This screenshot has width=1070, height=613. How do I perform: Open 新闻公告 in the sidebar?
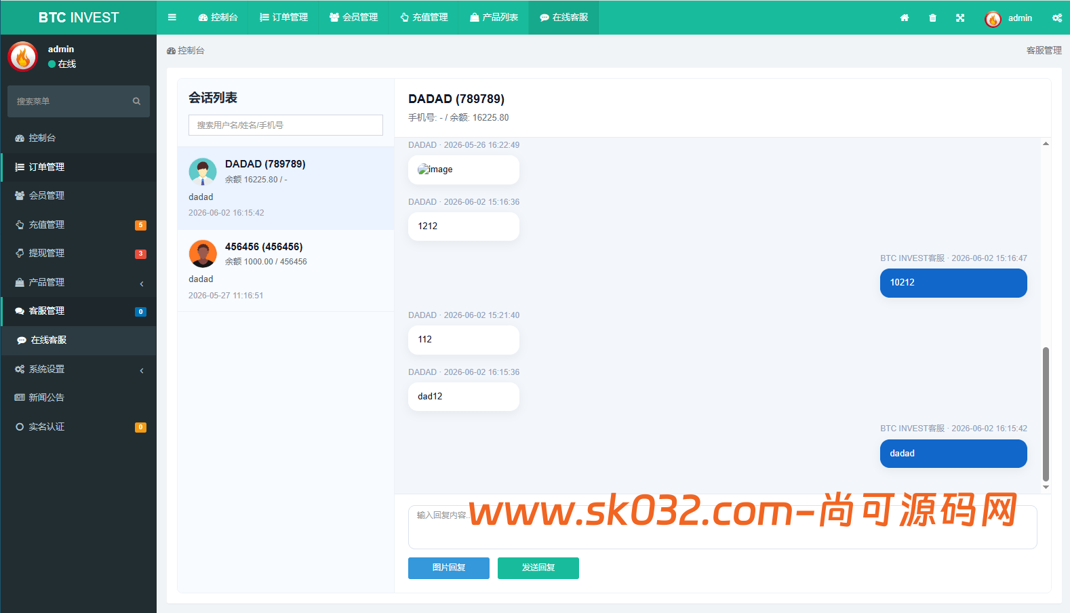click(x=78, y=397)
